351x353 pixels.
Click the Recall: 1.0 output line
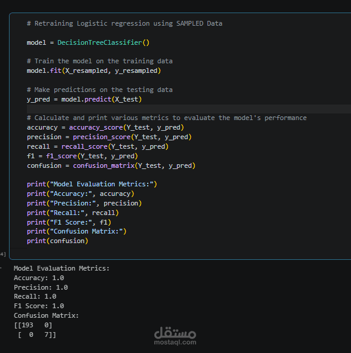(35, 296)
